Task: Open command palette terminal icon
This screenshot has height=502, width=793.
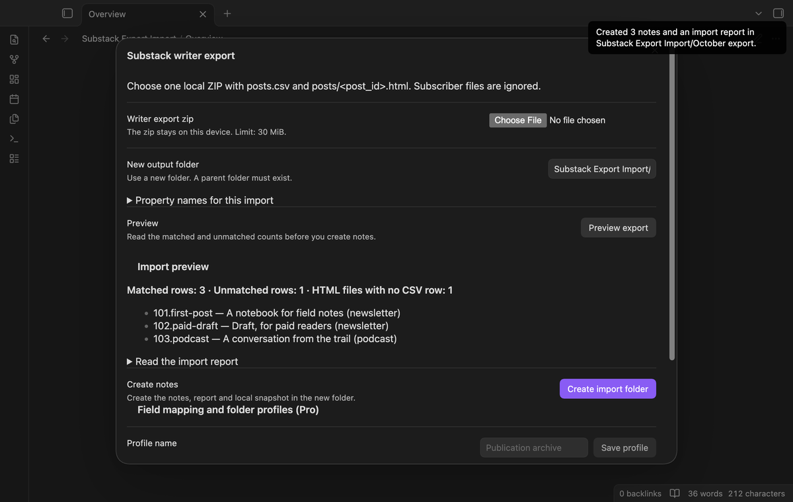Action: 14,139
